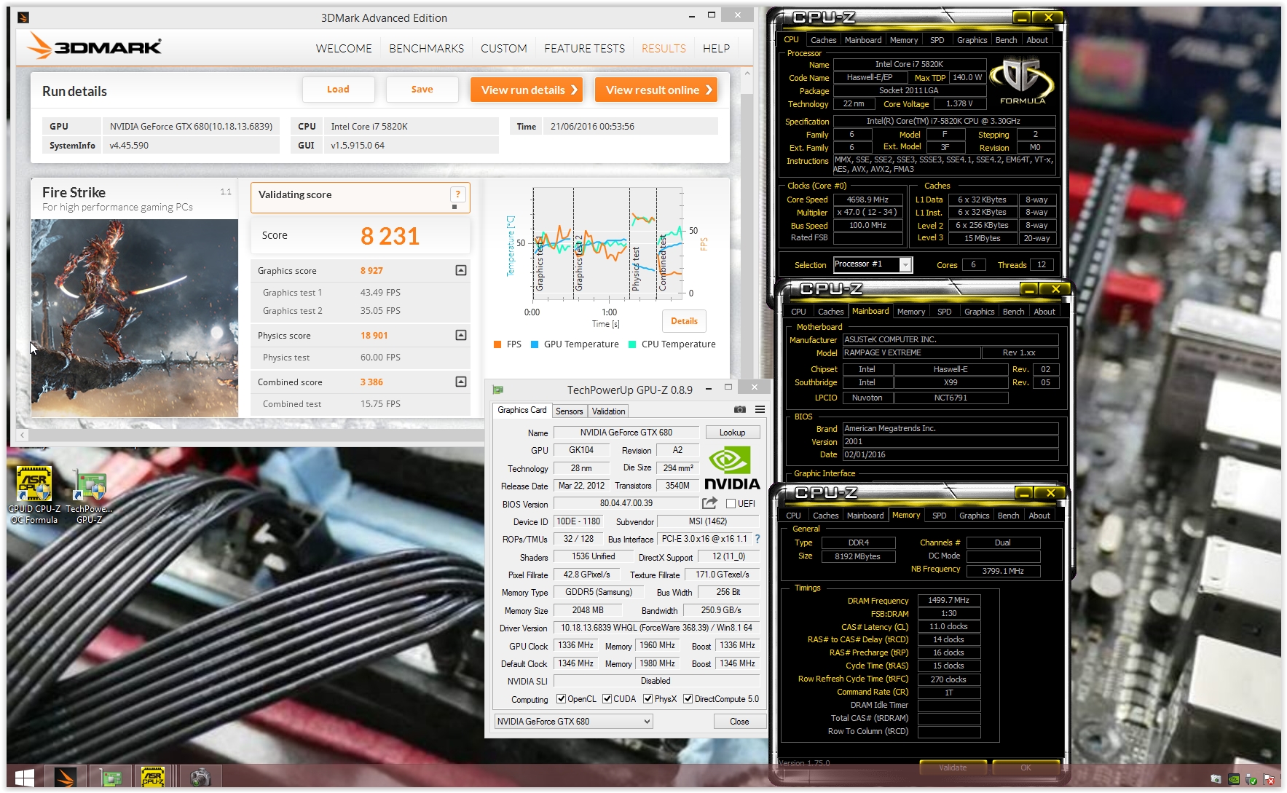Go to the BENCHMARKS tab
1287x793 pixels.
click(x=426, y=49)
